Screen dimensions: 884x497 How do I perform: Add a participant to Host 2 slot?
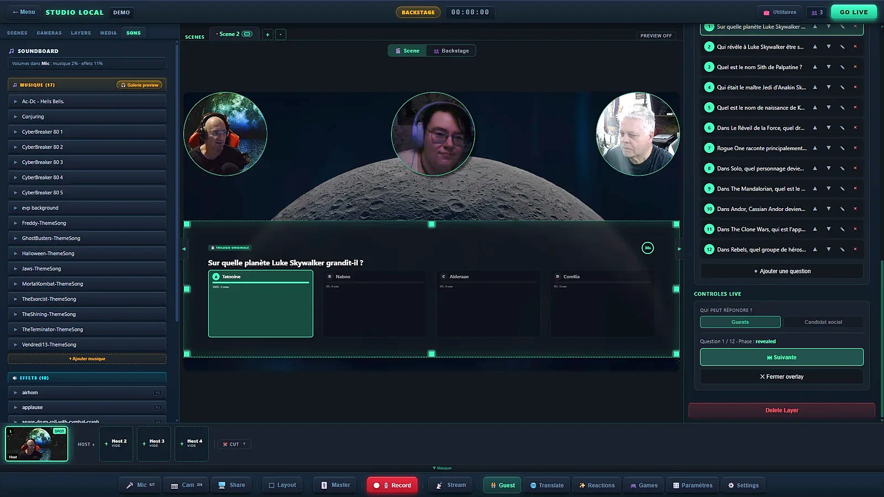tap(116, 443)
